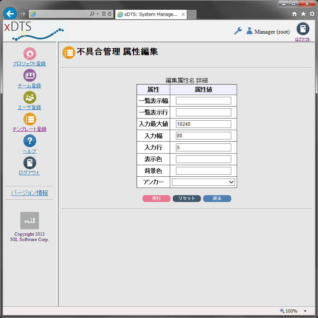Image resolution: width=318 pixels, height=318 pixels.
Task: Open browser tools gear icon
Action: (x=312, y=14)
